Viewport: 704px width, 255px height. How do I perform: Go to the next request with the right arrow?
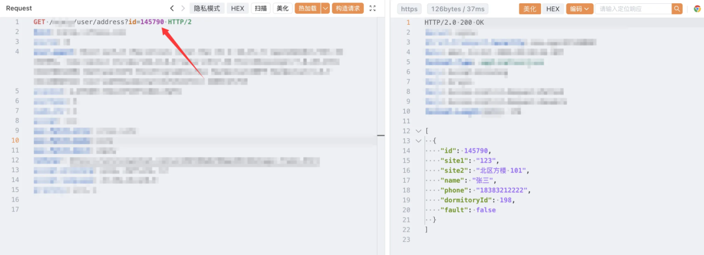tap(183, 8)
